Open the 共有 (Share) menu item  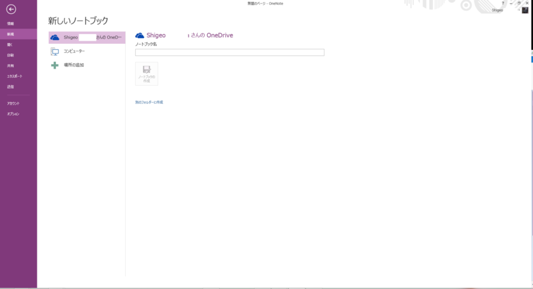(x=19, y=65)
